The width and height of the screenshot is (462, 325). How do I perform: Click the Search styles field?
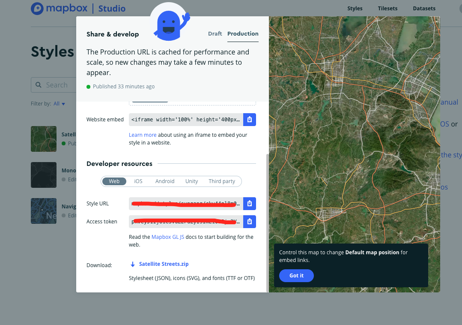pyautogui.click(x=54, y=85)
